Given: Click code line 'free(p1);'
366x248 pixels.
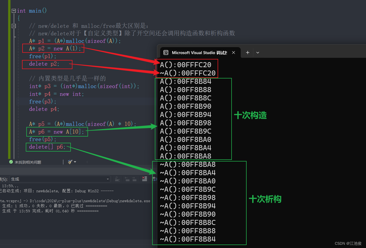Looking at the screenshot, I should click(x=43, y=56).
